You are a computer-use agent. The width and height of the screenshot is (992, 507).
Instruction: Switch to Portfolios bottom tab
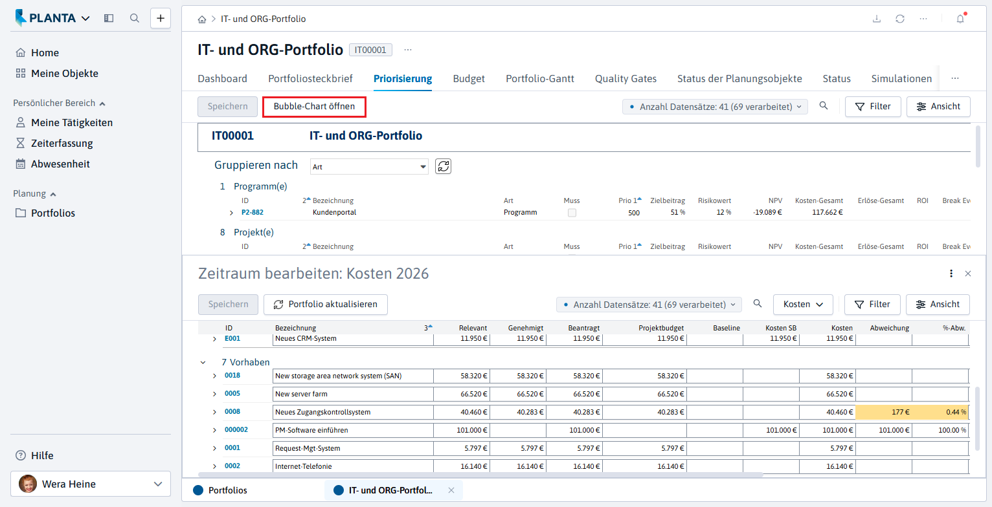click(220, 490)
